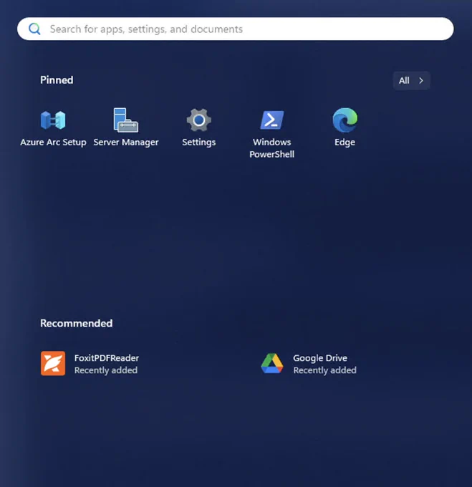Click the 'FoxitPDFReader' name text

click(x=107, y=358)
